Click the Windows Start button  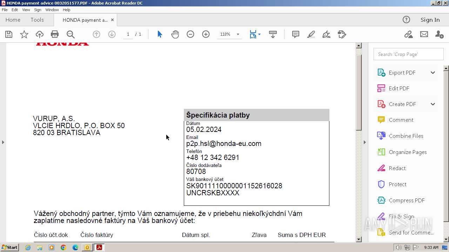pyautogui.click(x=9, y=247)
